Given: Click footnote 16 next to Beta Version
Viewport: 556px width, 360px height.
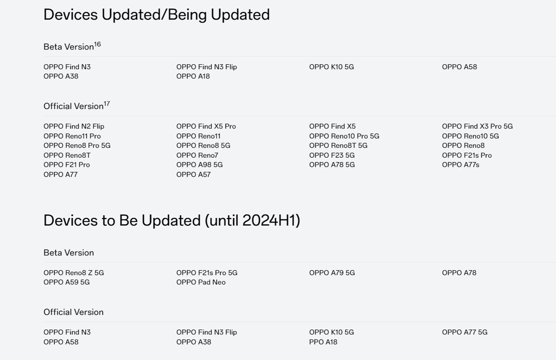Looking at the screenshot, I should [97, 44].
